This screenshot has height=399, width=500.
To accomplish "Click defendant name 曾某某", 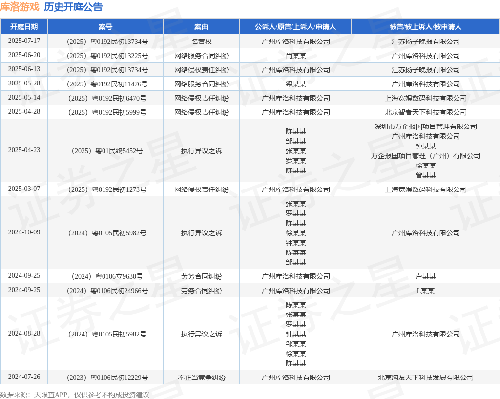I will [425, 175].
